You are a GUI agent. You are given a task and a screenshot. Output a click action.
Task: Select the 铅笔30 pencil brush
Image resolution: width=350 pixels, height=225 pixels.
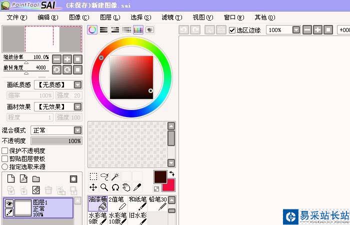pos(157,203)
